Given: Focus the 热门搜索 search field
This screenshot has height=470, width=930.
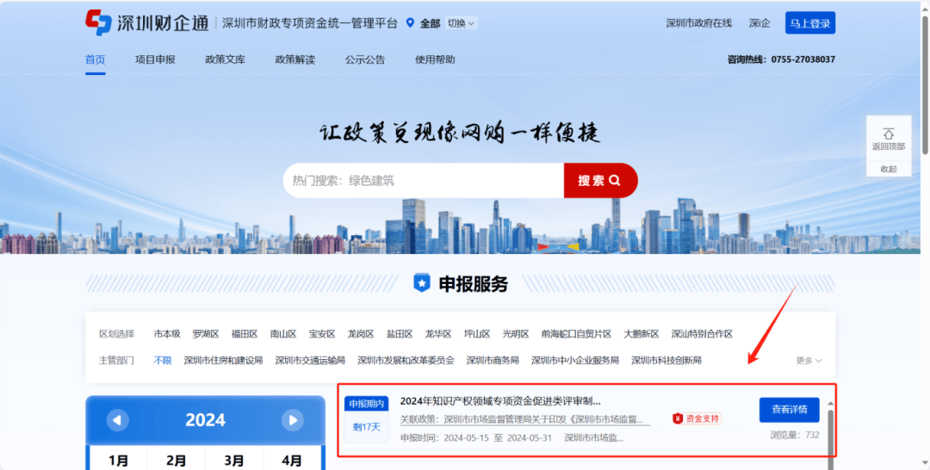Looking at the screenshot, I should 424,180.
